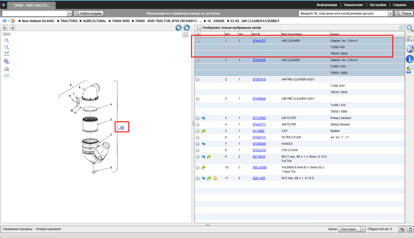
Task: Add a new tab with plus icon
Action: tap(3, 5)
